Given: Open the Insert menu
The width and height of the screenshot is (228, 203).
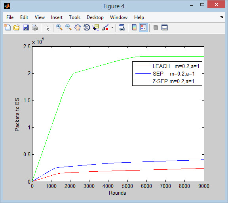Looking at the screenshot, I should 57,17.
